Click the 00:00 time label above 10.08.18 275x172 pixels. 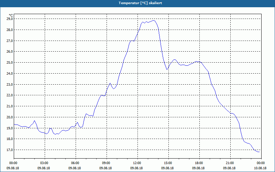(x=260, y=163)
